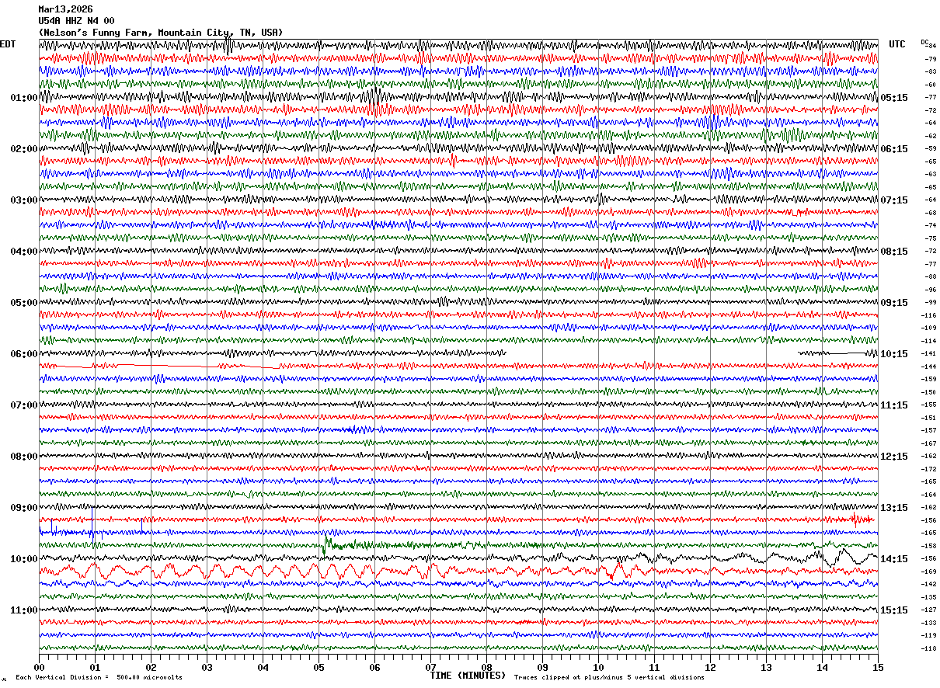Select the 03:00 EDT row label
This screenshot has height=688, width=940.
24,200
